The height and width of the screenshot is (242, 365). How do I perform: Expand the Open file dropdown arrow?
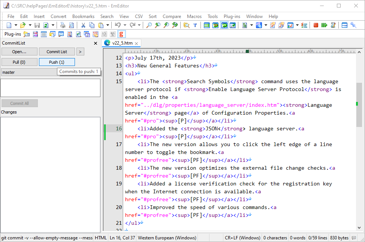[x=30, y=25]
